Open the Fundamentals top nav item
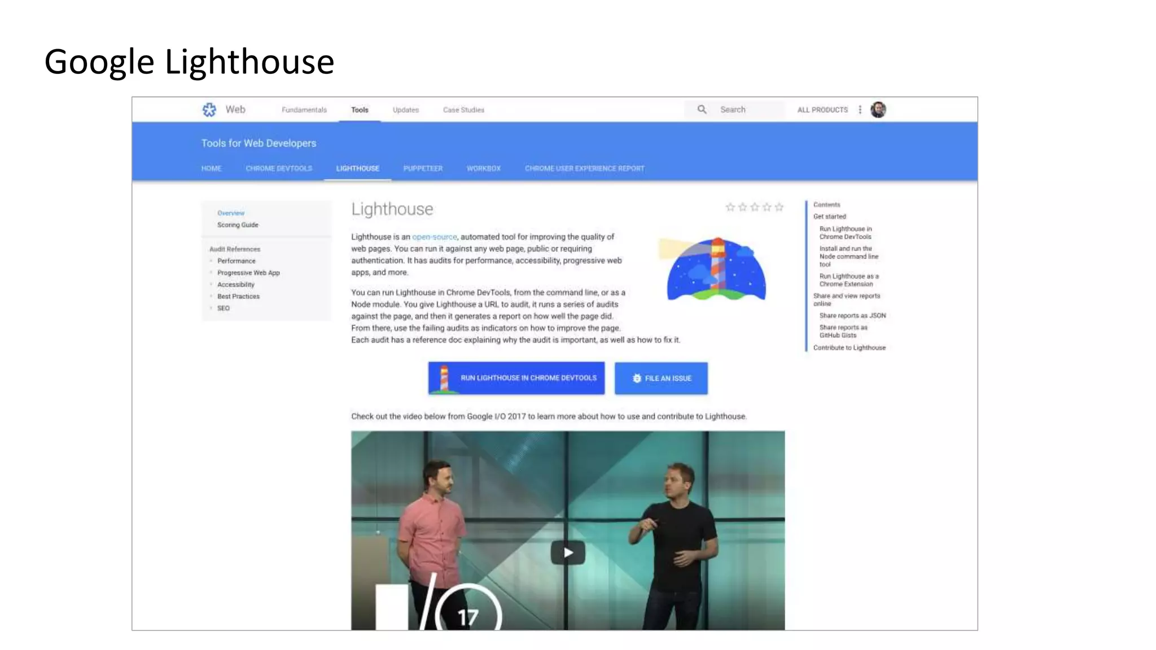1156x650 pixels. pos(304,110)
